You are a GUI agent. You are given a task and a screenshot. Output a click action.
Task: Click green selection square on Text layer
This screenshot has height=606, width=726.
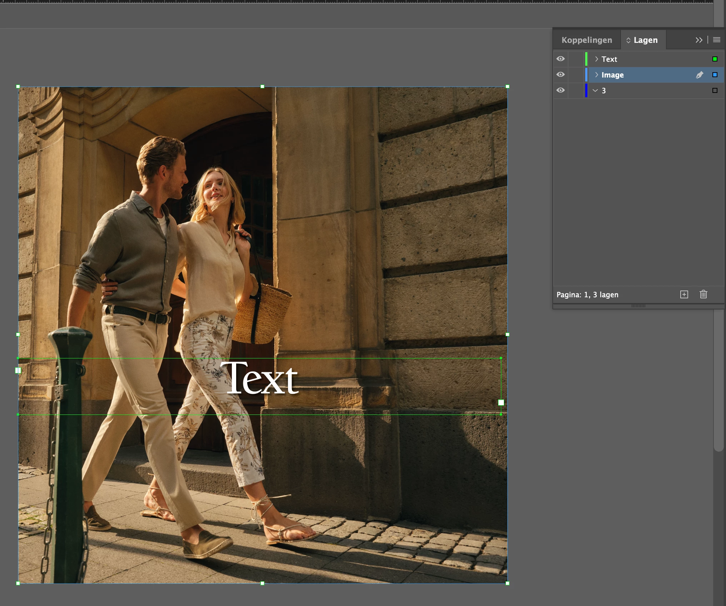715,59
